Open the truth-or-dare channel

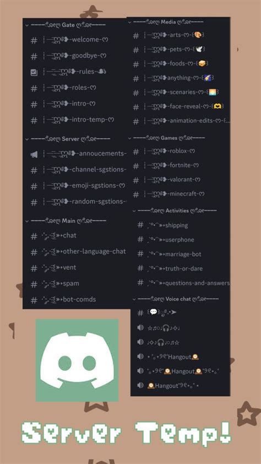(180, 269)
